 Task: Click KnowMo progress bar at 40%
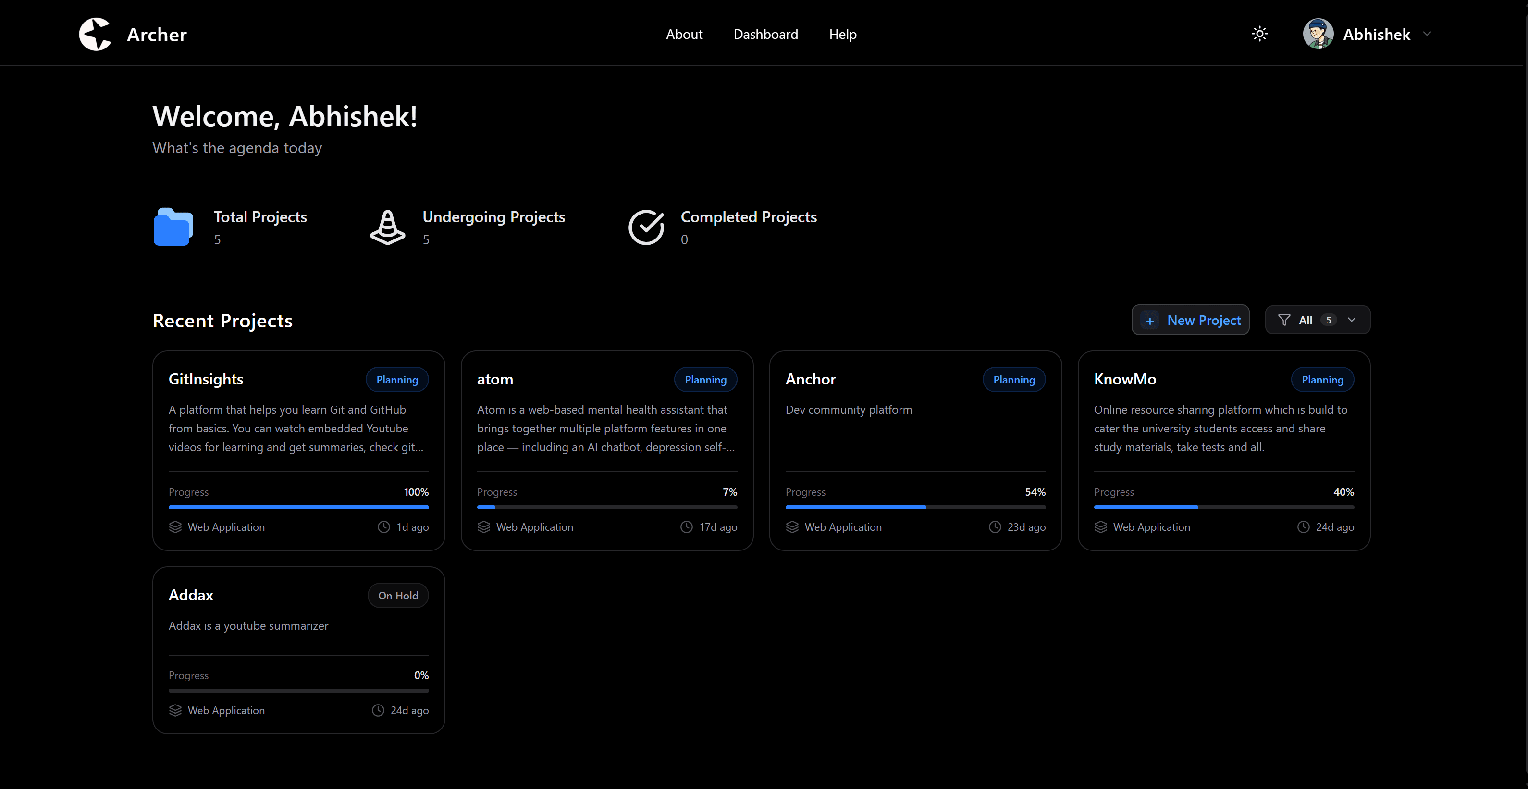pyautogui.click(x=1224, y=507)
